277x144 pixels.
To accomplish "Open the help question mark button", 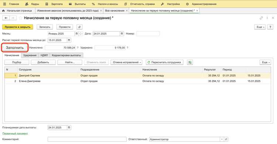I will point(270,27).
